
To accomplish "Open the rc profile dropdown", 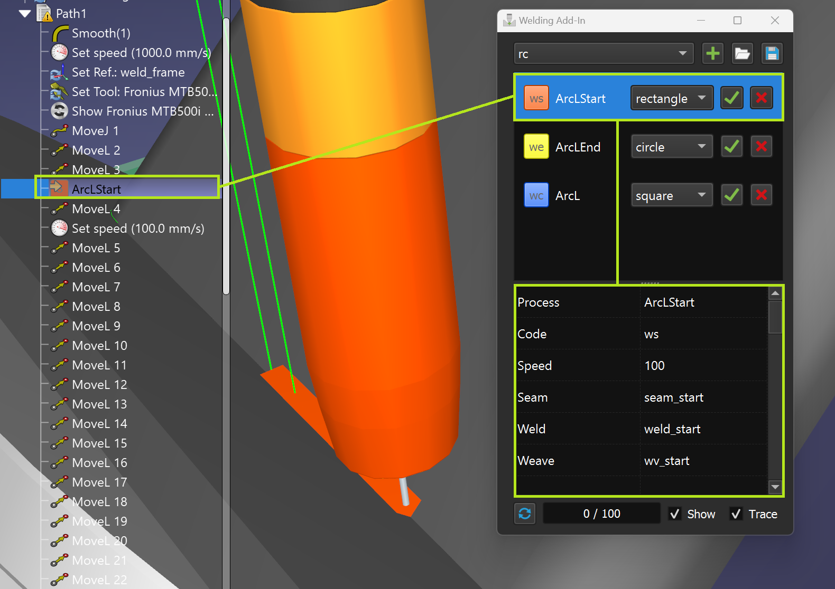I will point(603,53).
